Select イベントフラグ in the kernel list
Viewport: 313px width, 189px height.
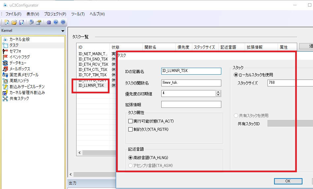pos(19,57)
